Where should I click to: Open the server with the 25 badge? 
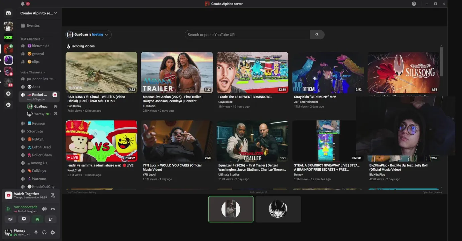pos(8,82)
